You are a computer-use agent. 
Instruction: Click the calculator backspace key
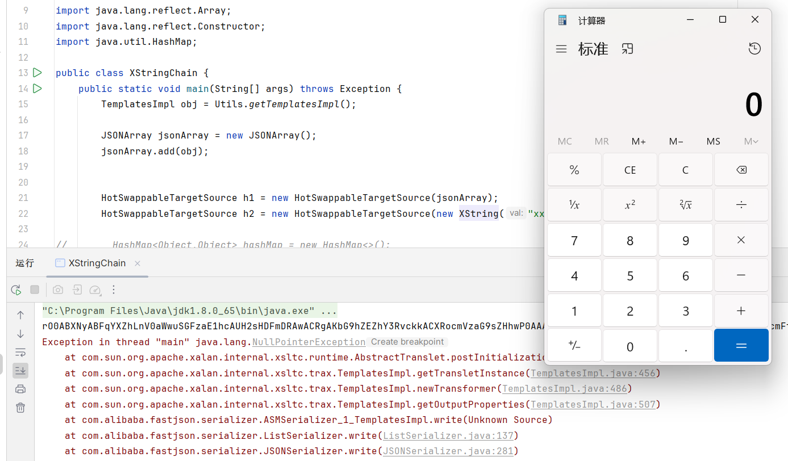pyautogui.click(x=741, y=170)
